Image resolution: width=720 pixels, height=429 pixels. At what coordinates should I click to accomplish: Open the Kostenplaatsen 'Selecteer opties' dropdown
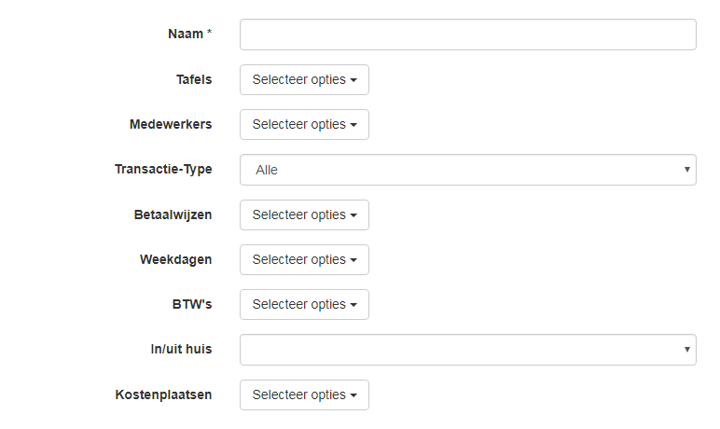tap(304, 395)
